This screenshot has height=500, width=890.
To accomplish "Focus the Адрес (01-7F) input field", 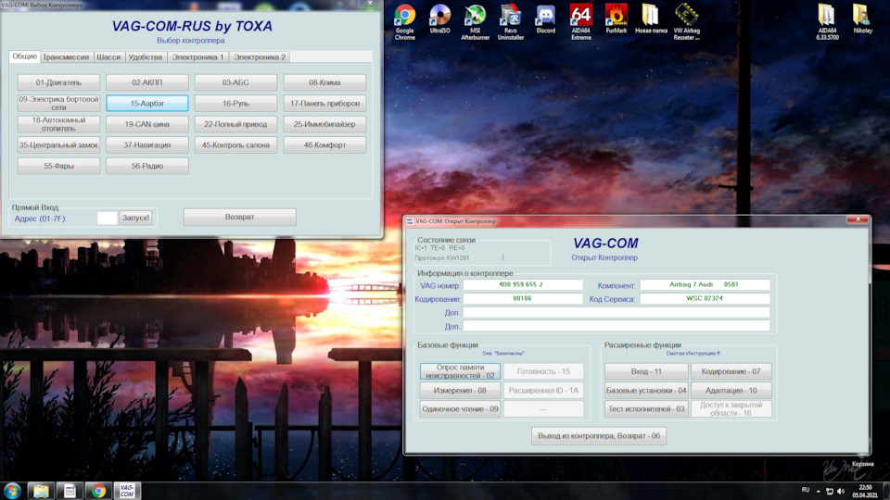I will coord(107,218).
